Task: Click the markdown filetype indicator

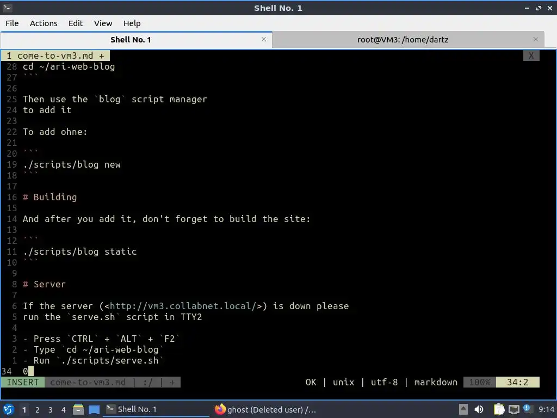Action: [436, 382]
